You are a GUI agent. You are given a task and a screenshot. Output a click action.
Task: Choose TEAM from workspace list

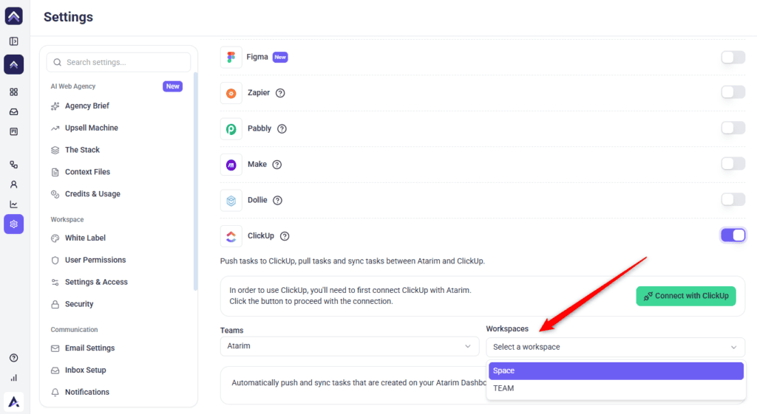pyautogui.click(x=616, y=388)
